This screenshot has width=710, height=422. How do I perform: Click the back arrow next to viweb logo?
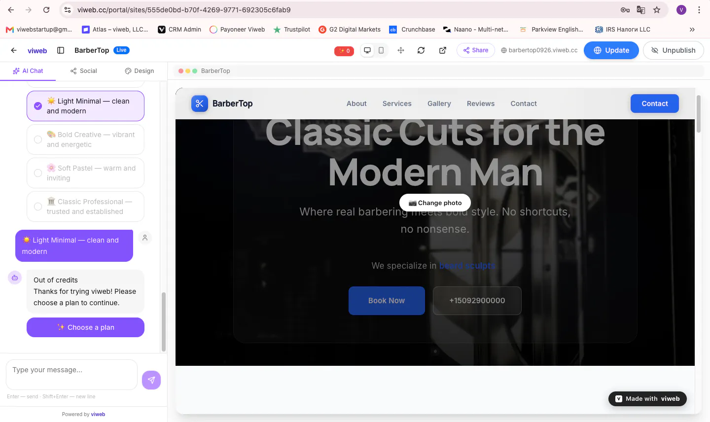click(14, 50)
